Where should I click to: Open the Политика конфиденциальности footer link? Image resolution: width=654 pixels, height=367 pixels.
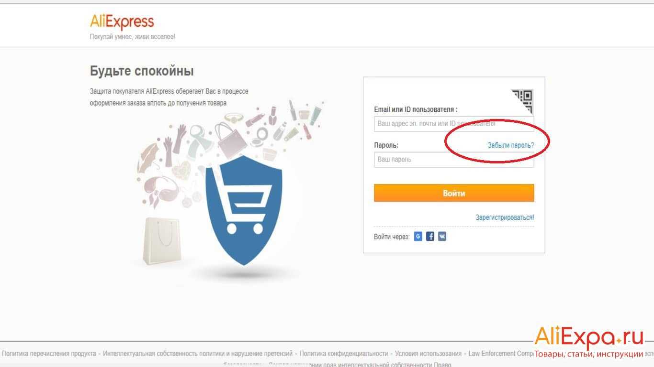tap(343, 354)
